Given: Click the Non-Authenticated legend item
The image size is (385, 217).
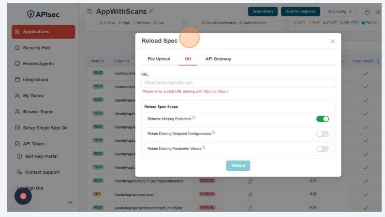Looking at the screenshot, I should pos(219,23).
